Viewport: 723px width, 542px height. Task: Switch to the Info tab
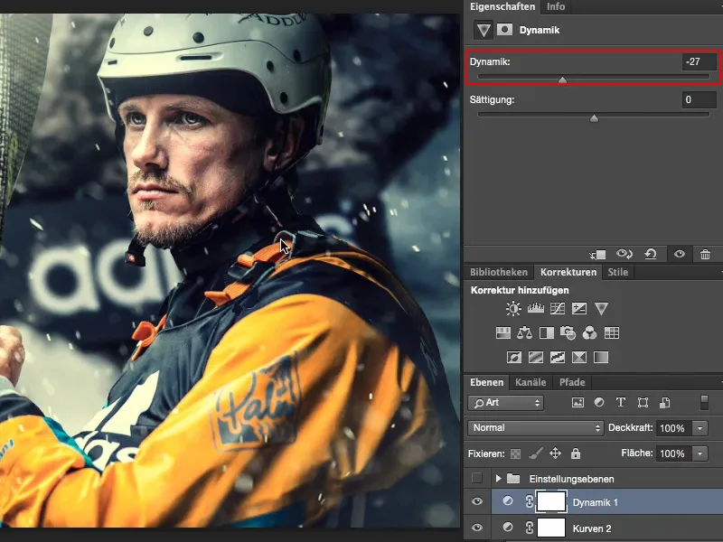pyautogui.click(x=556, y=6)
